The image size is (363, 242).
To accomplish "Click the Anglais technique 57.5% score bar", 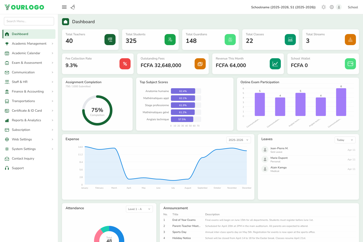I will [x=182, y=119].
